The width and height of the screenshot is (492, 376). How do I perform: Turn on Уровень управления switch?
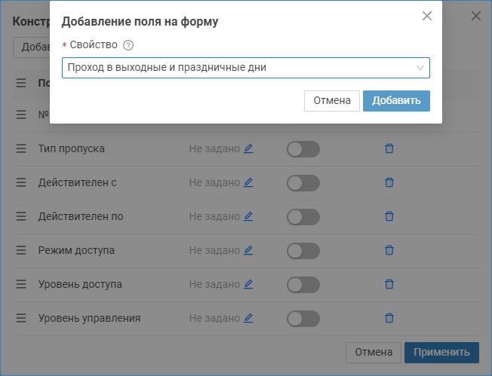coord(303,319)
